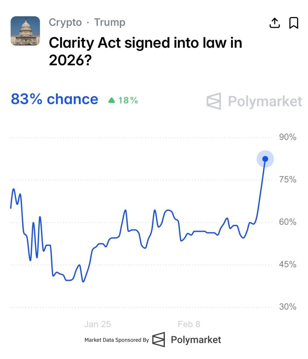This screenshot has width=308, height=359.
Task: Click the Polymarket logo icon in footer
Action: pos(159,340)
